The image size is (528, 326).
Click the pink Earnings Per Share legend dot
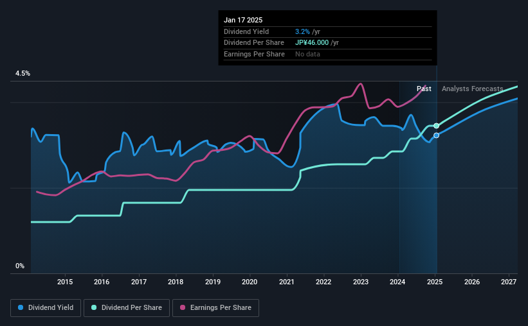(x=183, y=307)
